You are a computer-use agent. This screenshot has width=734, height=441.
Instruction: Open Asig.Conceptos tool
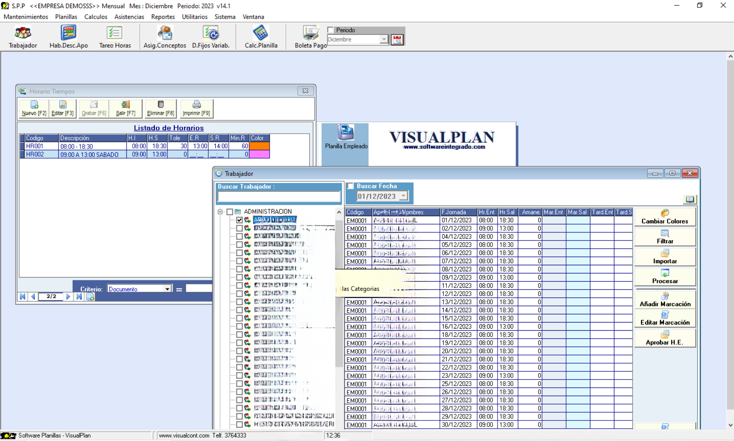click(x=165, y=37)
